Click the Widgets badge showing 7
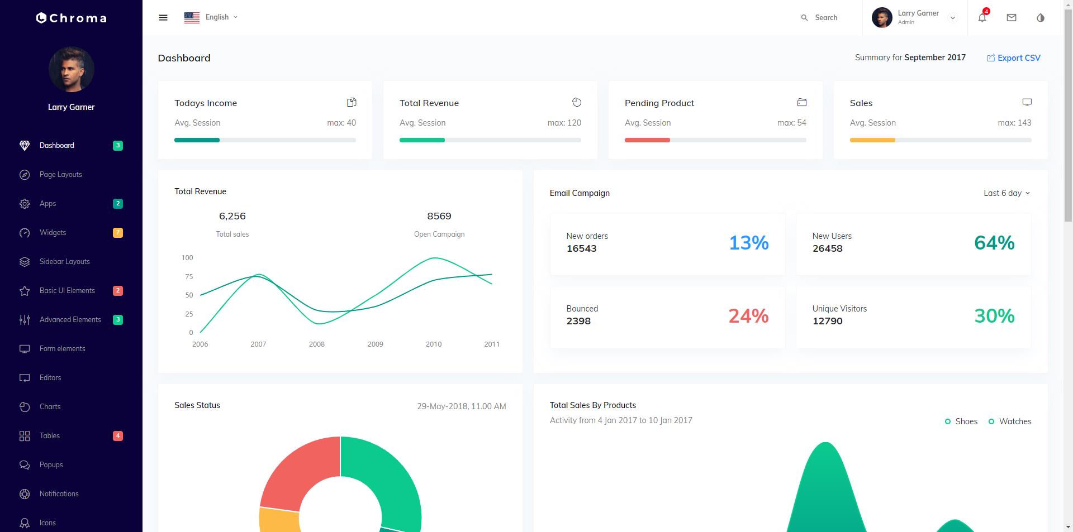1073x532 pixels. point(118,233)
